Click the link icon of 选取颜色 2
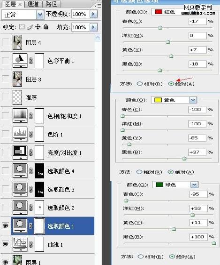The height and width of the screenshot is (265, 220). [31, 208]
